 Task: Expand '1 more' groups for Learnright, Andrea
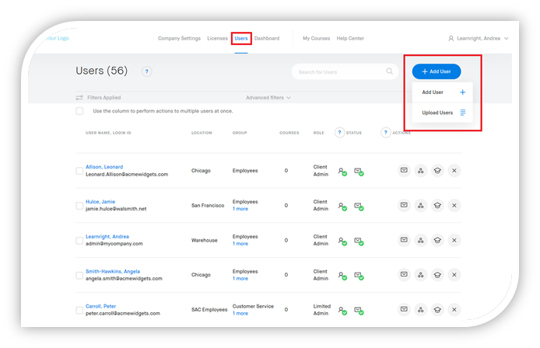coord(240,243)
